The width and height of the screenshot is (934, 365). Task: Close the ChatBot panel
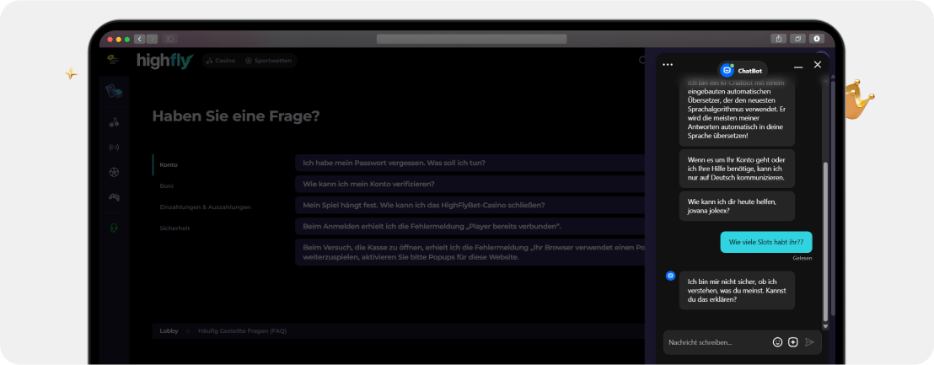pyautogui.click(x=818, y=64)
